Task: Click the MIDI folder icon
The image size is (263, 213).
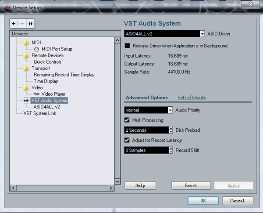Action: click(26, 43)
